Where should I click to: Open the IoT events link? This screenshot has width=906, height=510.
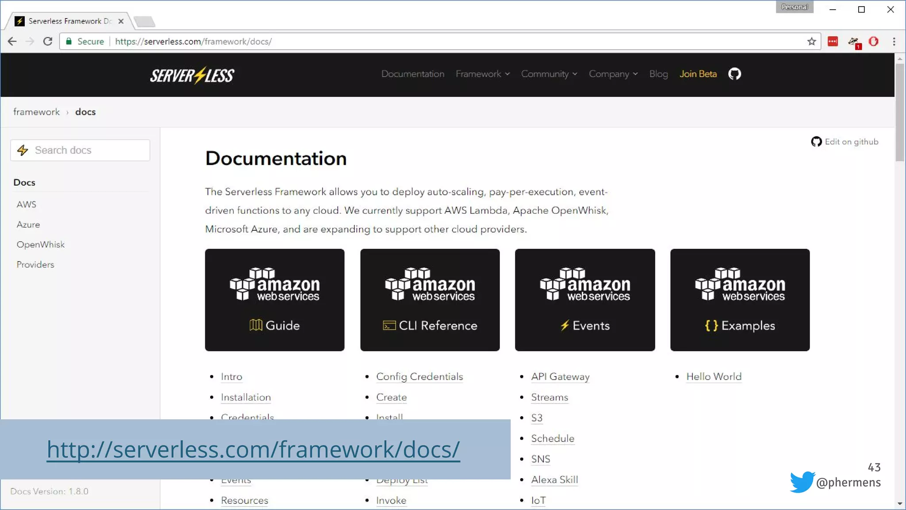click(538, 501)
